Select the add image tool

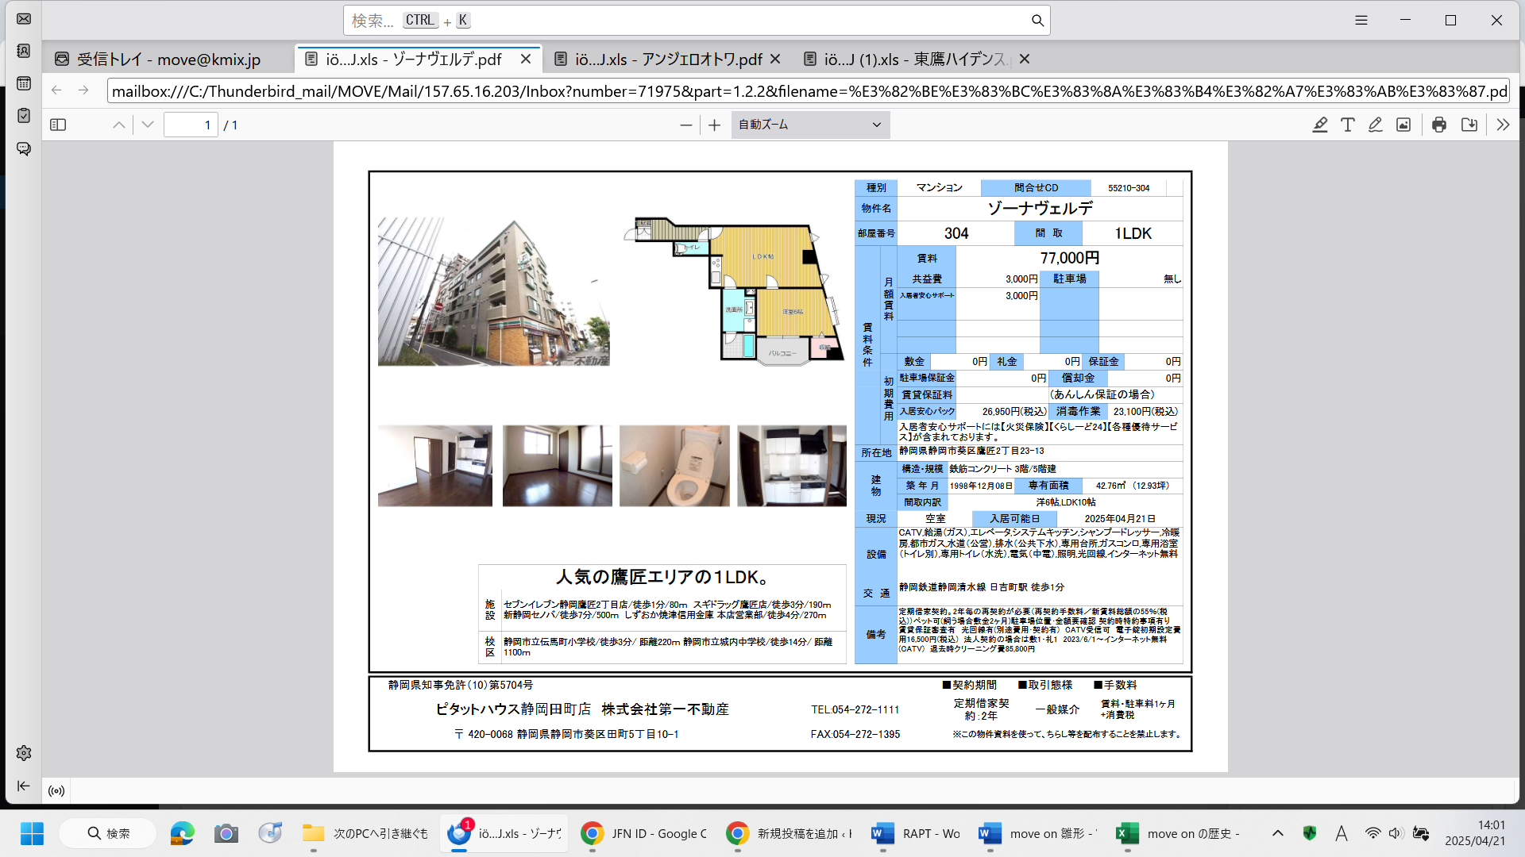(1403, 125)
